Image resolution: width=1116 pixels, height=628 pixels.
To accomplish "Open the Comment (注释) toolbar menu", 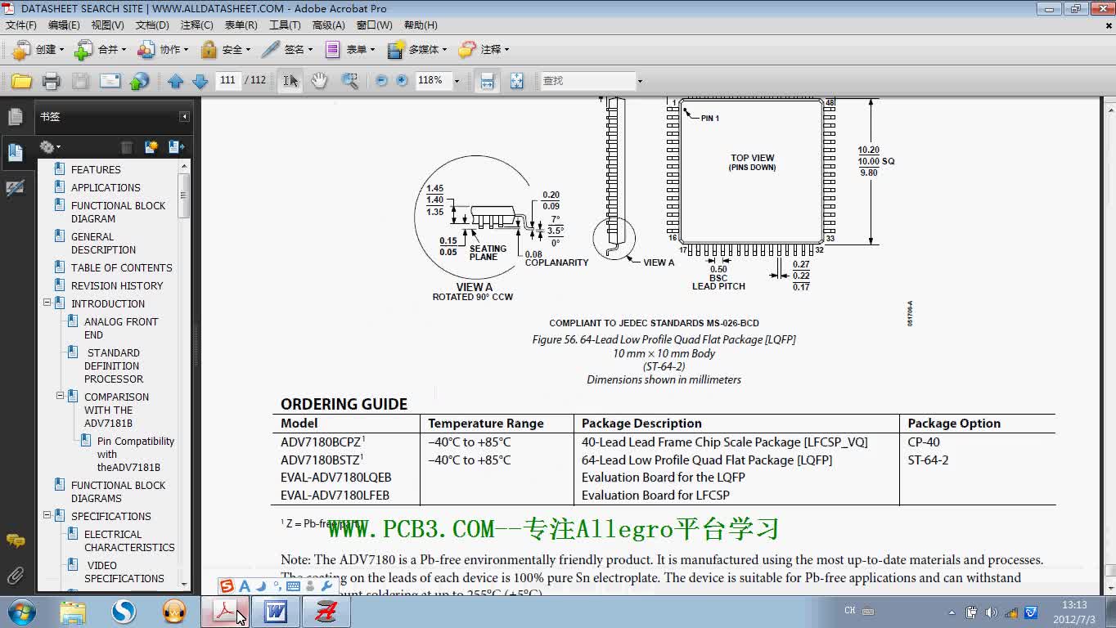I will [x=484, y=50].
